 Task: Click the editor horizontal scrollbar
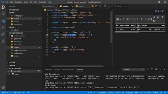tap(77, 66)
